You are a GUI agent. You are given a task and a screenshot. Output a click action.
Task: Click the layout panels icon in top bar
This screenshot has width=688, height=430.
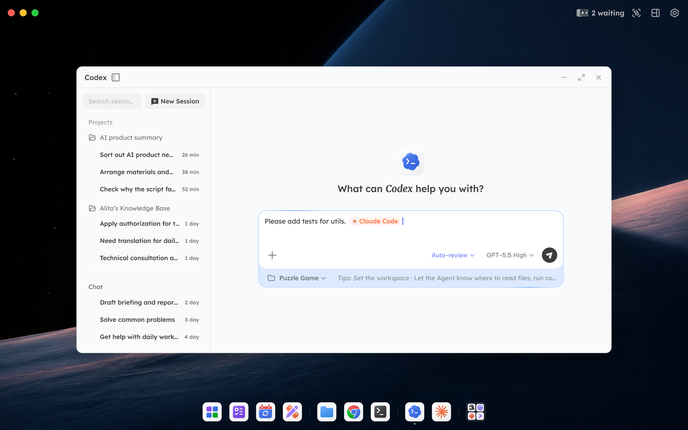[655, 13]
